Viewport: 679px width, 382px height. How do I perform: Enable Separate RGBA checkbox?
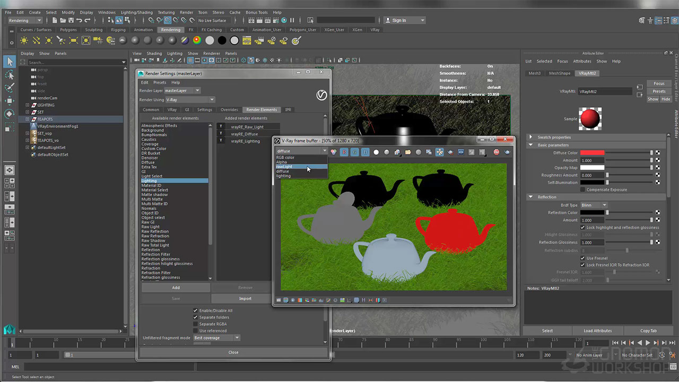[x=195, y=324]
